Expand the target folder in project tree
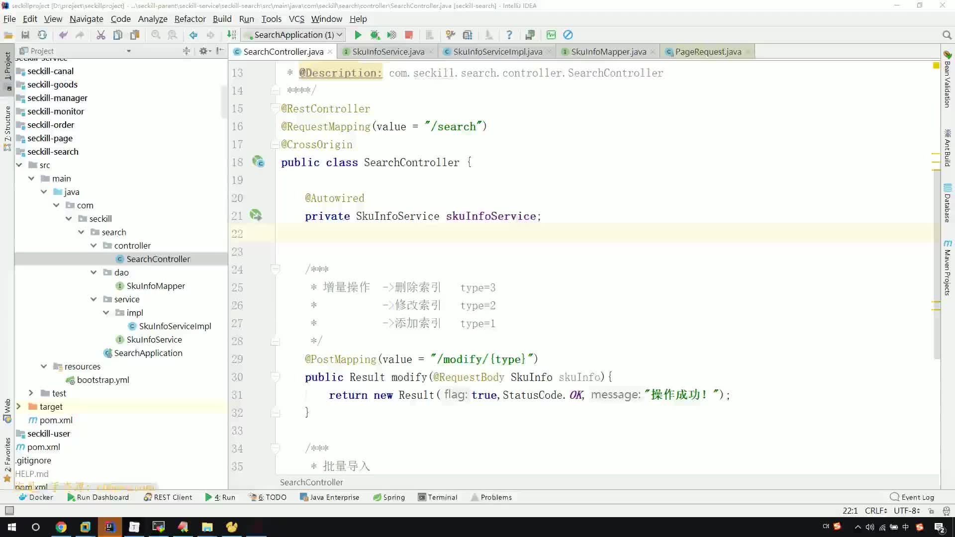This screenshot has height=537, width=955. click(18, 406)
